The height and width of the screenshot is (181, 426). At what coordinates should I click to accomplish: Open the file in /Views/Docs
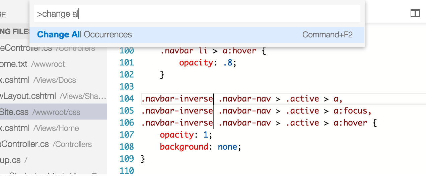coord(54,80)
